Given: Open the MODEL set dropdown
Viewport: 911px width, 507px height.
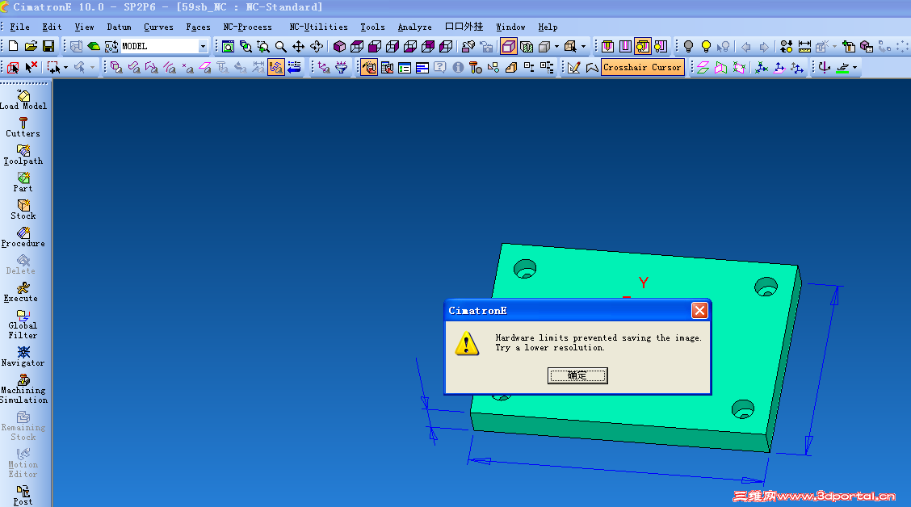Looking at the screenshot, I should [203, 46].
